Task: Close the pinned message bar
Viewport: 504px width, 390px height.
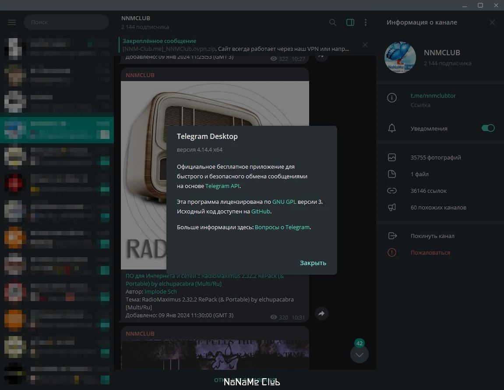Action: (x=365, y=45)
